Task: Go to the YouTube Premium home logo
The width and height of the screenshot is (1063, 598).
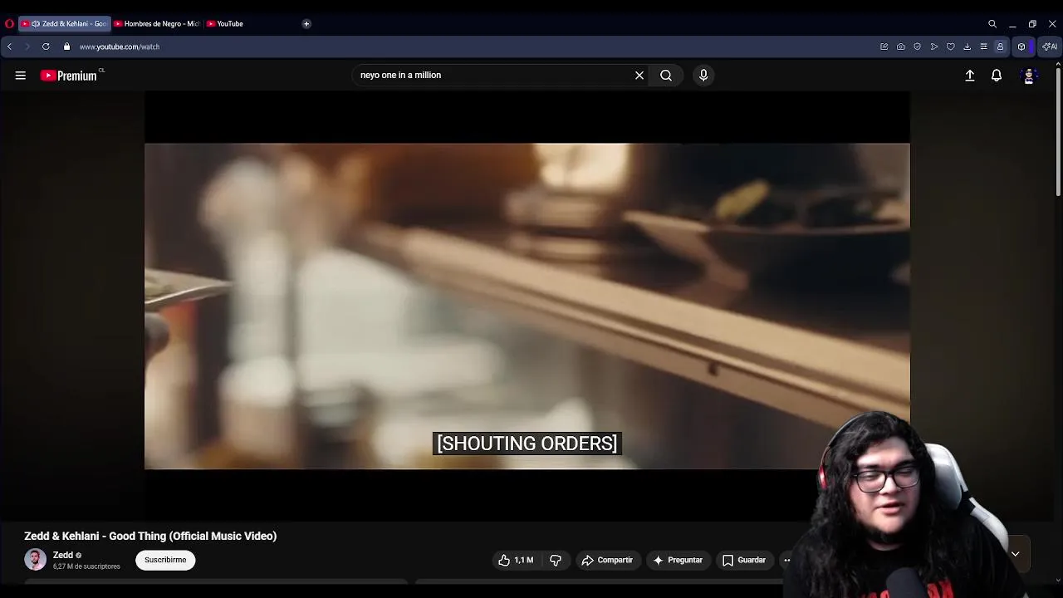Action: coord(69,76)
